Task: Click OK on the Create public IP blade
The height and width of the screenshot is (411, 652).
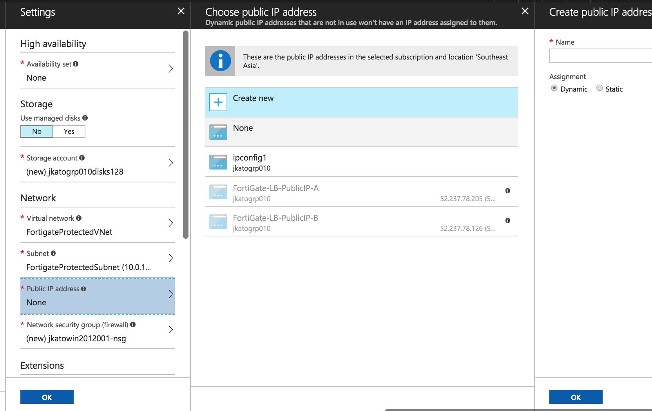Action: pyautogui.click(x=576, y=397)
